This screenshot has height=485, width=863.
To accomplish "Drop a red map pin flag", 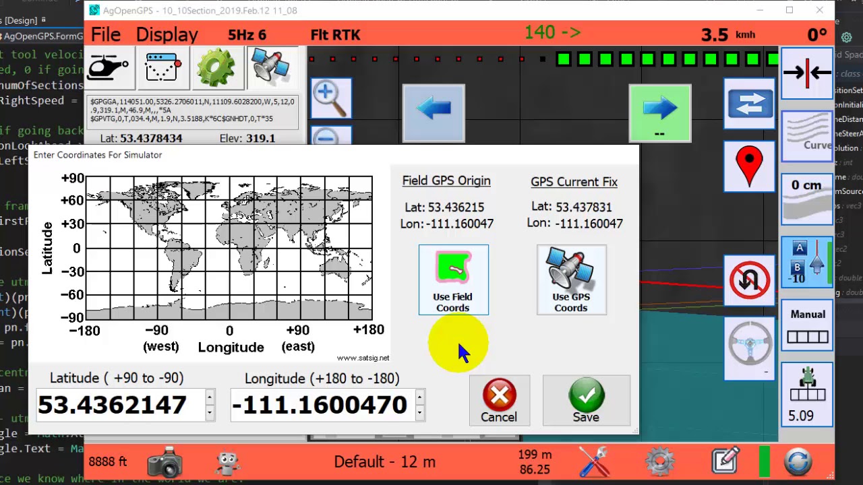I will [749, 167].
